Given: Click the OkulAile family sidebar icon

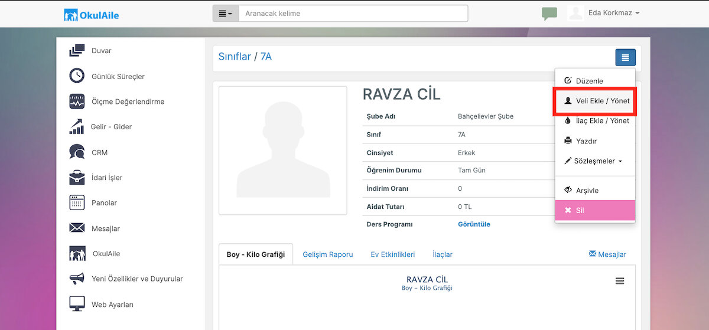Looking at the screenshot, I should [x=77, y=253].
